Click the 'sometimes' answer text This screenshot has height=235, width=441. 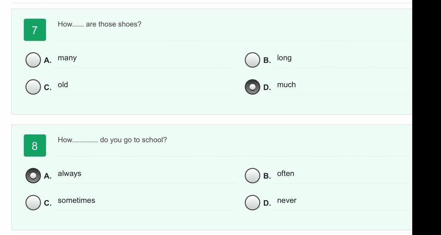(x=77, y=200)
